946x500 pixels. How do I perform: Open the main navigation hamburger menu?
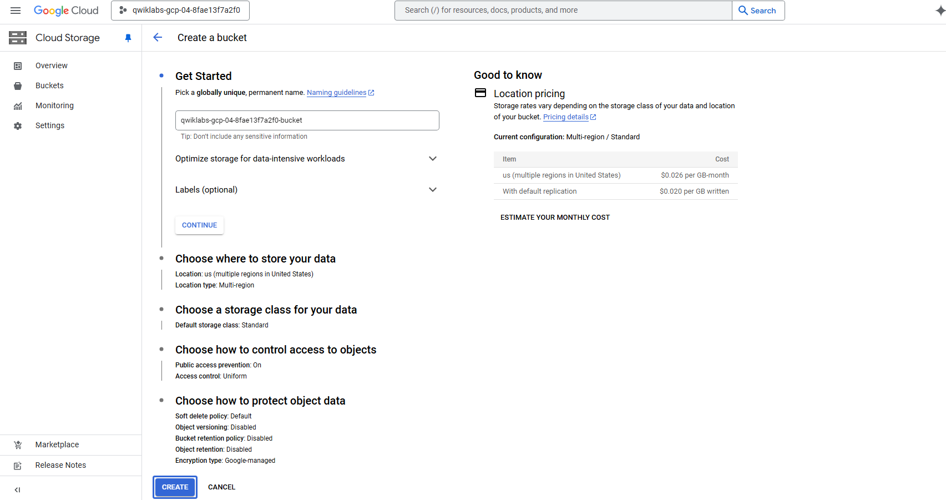(x=16, y=11)
